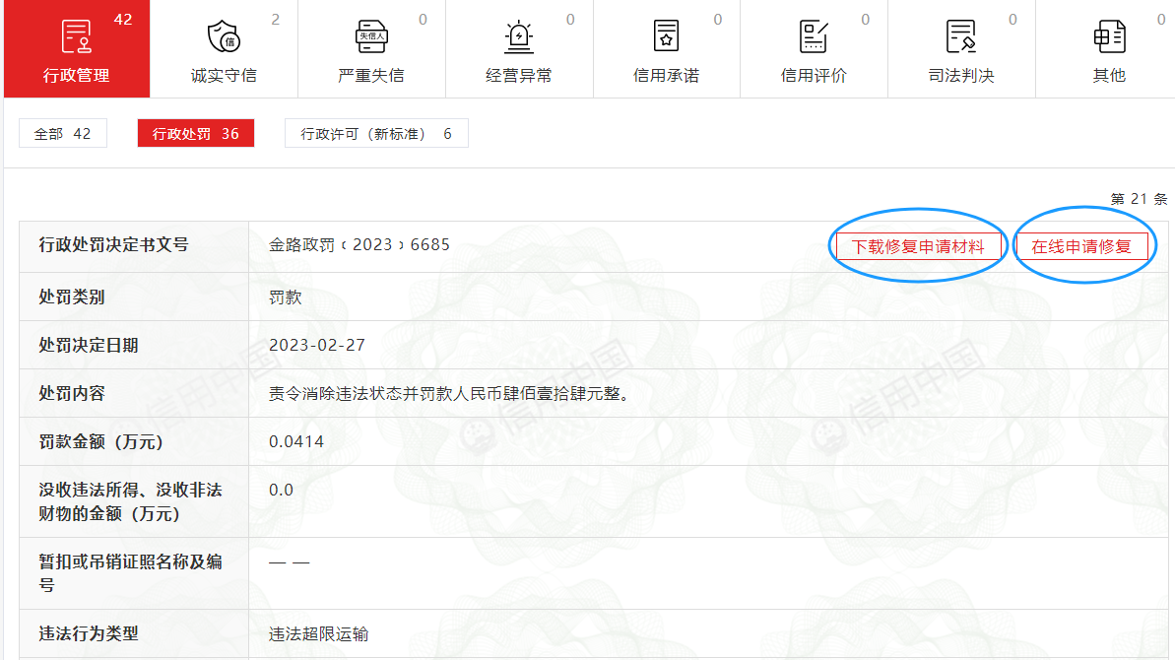The height and width of the screenshot is (660, 1175).
Task: Click the 在线申请修复 button
Action: [x=1081, y=246]
